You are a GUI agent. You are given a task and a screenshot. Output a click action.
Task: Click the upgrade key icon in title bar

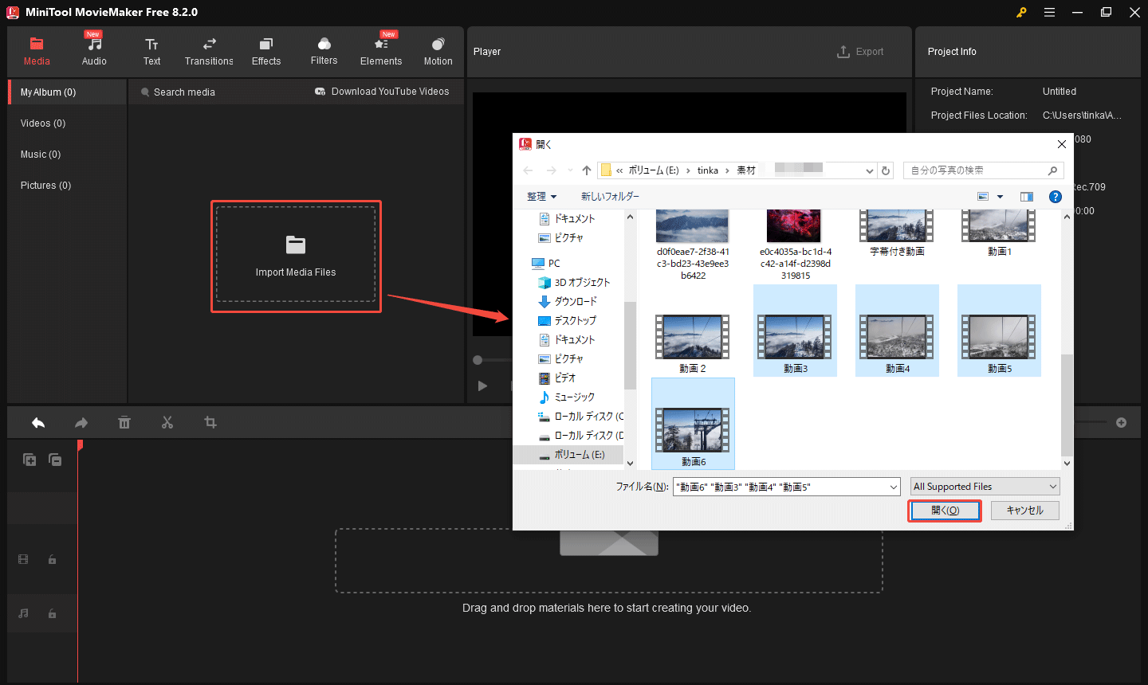click(1021, 13)
